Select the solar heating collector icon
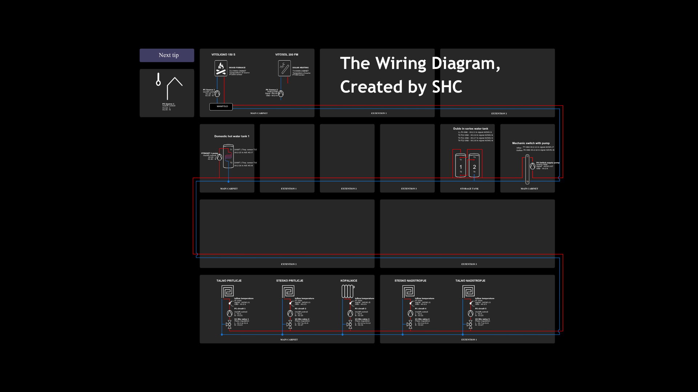Viewport: 698px width, 392px height. tap(284, 68)
